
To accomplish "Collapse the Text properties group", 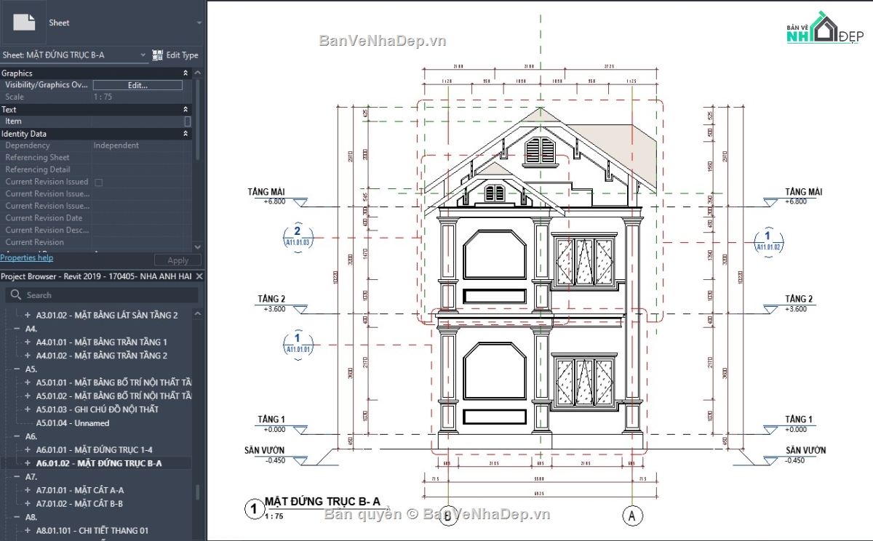I will click(186, 110).
